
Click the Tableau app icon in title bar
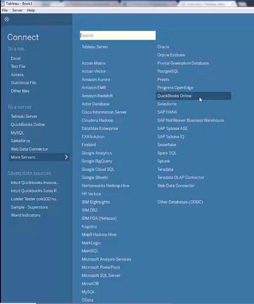coord(2,4)
